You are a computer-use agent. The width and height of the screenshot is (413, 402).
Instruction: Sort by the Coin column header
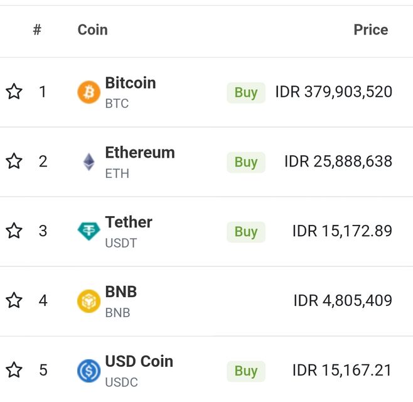click(x=92, y=30)
